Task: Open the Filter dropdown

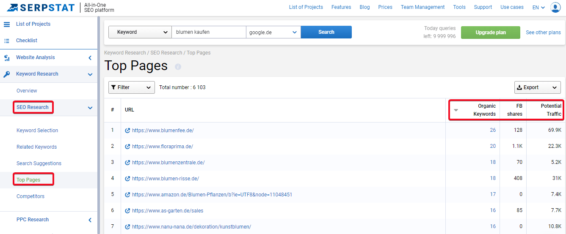Action: (132, 87)
